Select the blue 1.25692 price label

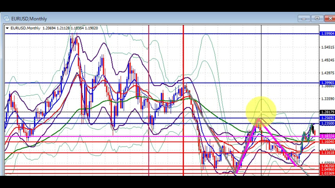[327, 118]
